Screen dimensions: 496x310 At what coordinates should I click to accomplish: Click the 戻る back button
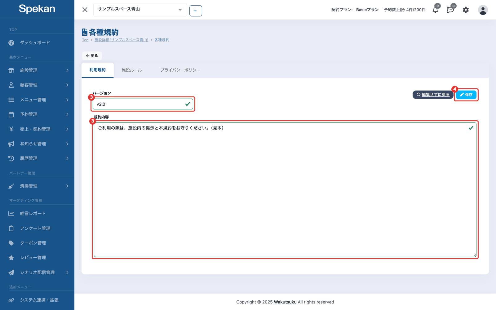(92, 56)
